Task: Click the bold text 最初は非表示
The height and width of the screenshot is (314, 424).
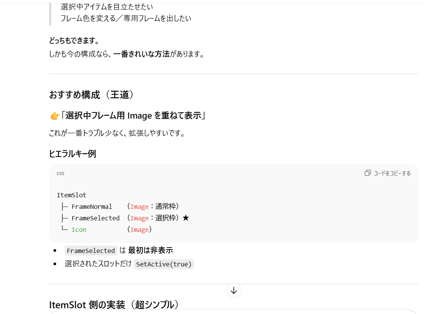Action: click(150, 251)
